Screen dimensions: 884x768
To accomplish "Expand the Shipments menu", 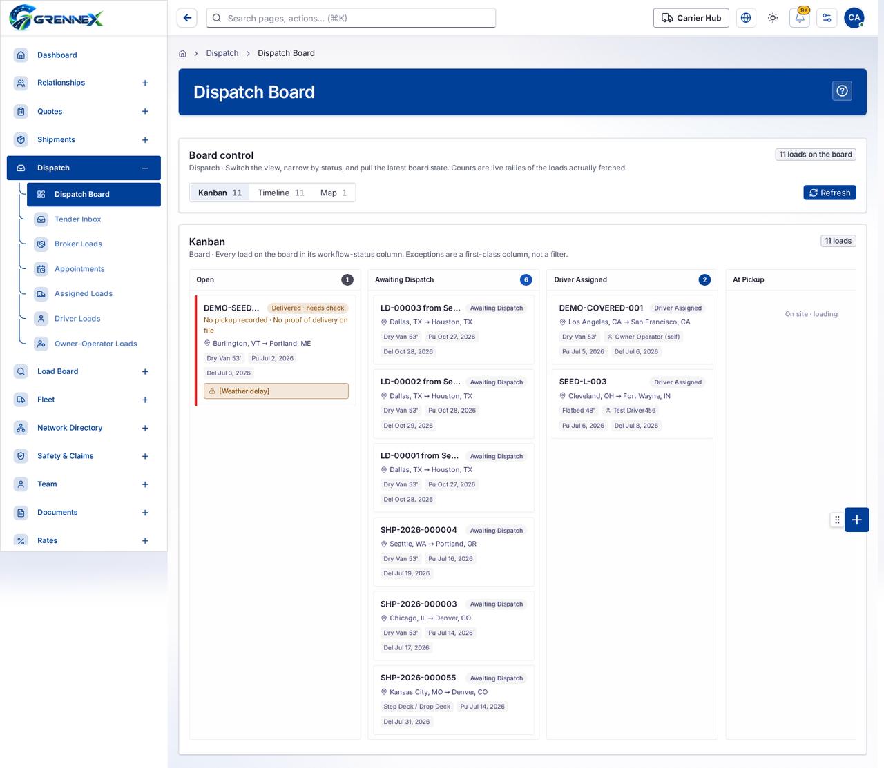I will (145, 140).
